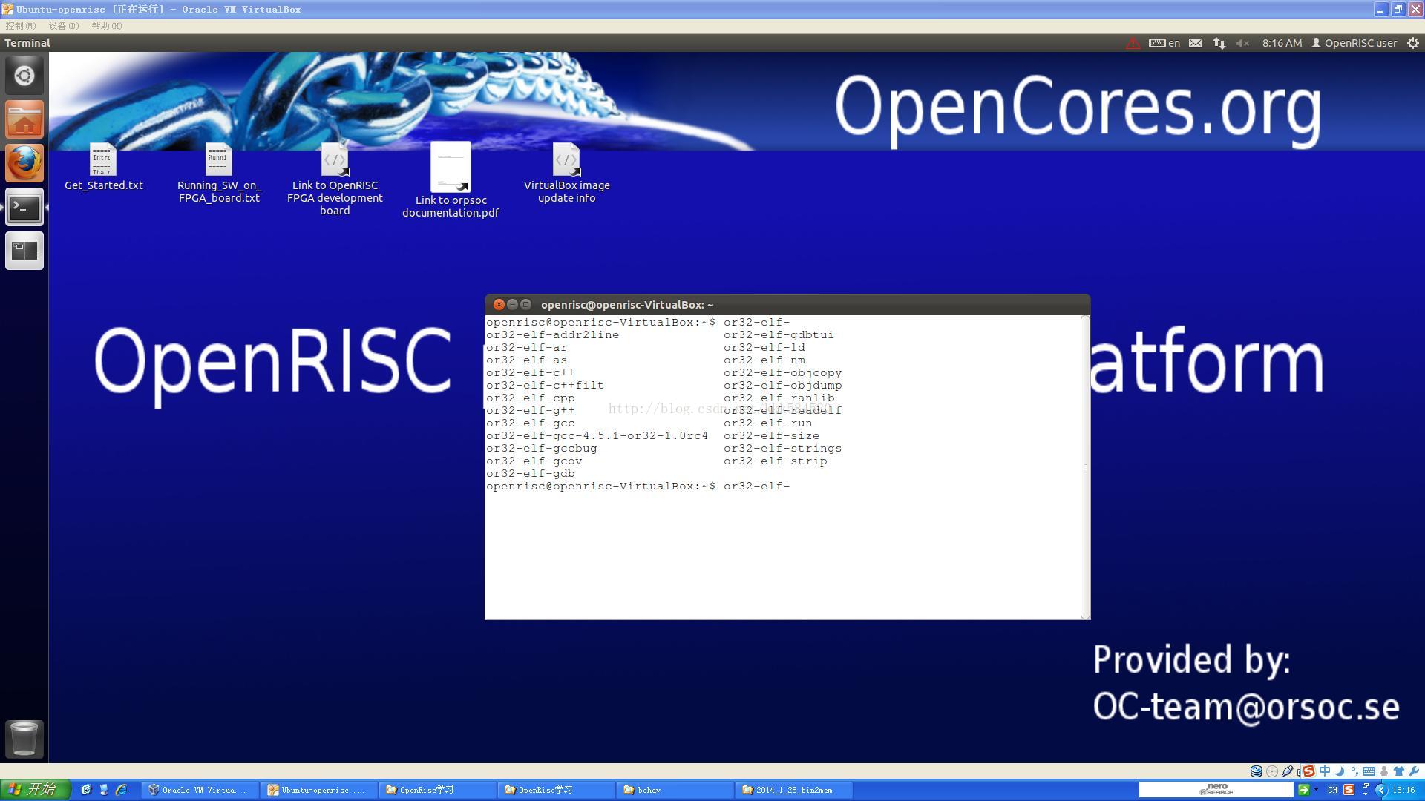Open Internet Explorer from quick launch
This screenshot has width=1425, height=801.
(x=121, y=790)
